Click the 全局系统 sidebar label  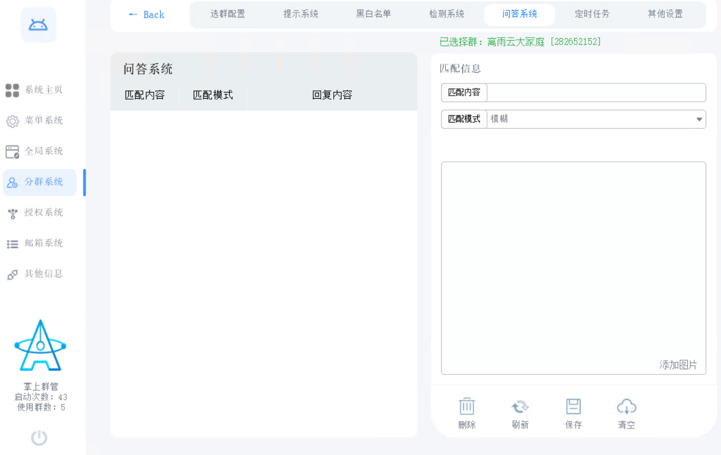44,151
